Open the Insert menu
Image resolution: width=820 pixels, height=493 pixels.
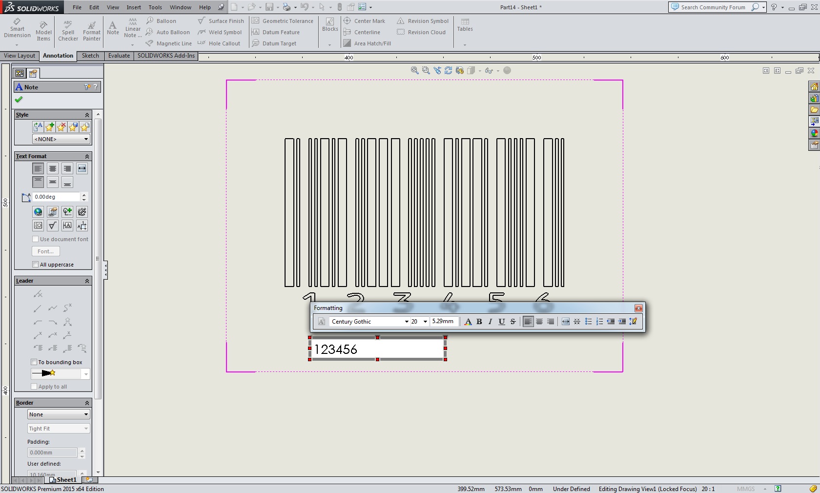[134, 7]
